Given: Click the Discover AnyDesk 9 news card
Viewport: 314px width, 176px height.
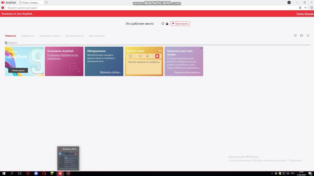Looking at the screenshot, I should 24,61.
